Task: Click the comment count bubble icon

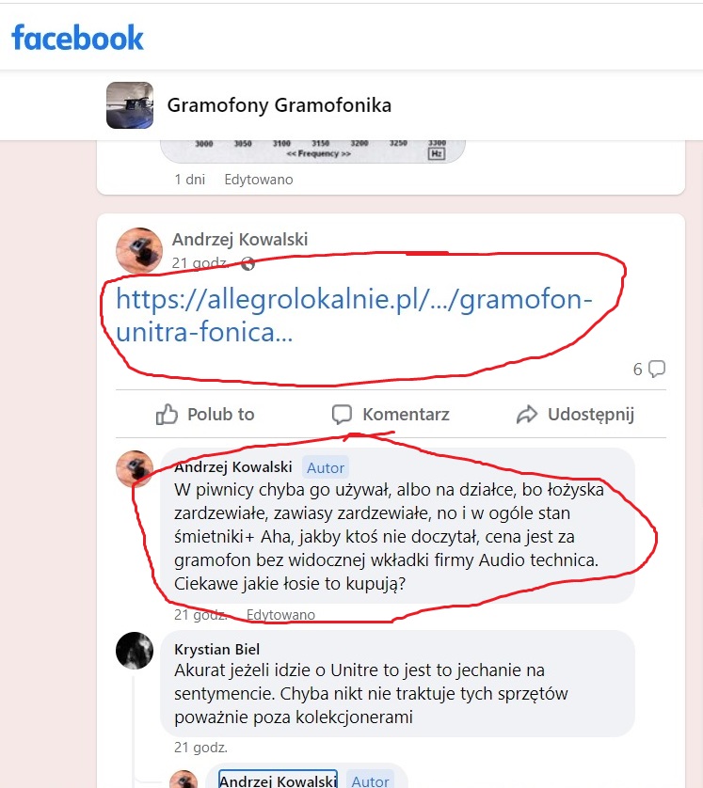Action: (x=657, y=369)
